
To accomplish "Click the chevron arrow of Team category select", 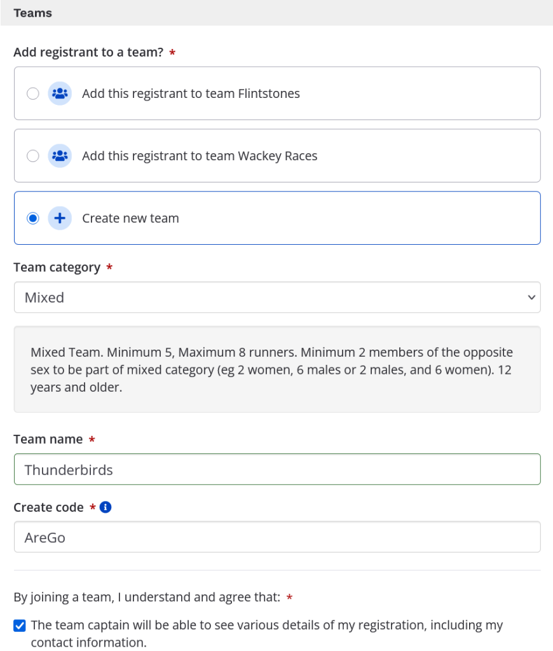I will [x=531, y=298].
